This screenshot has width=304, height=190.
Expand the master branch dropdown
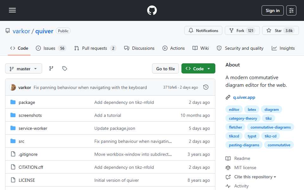23,69
